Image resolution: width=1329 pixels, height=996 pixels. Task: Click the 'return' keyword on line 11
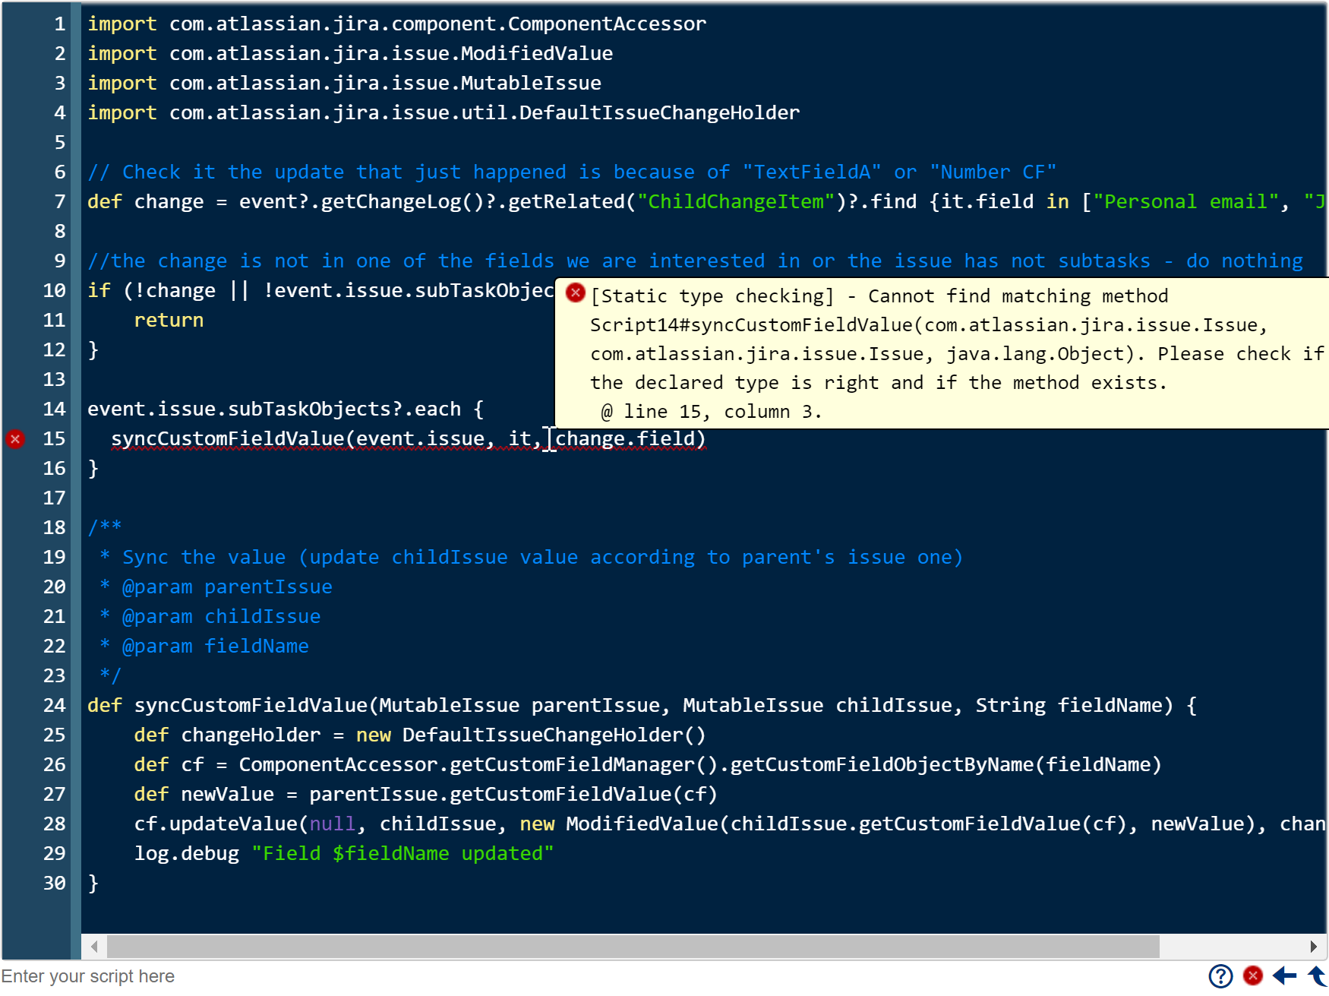tap(169, 320)
